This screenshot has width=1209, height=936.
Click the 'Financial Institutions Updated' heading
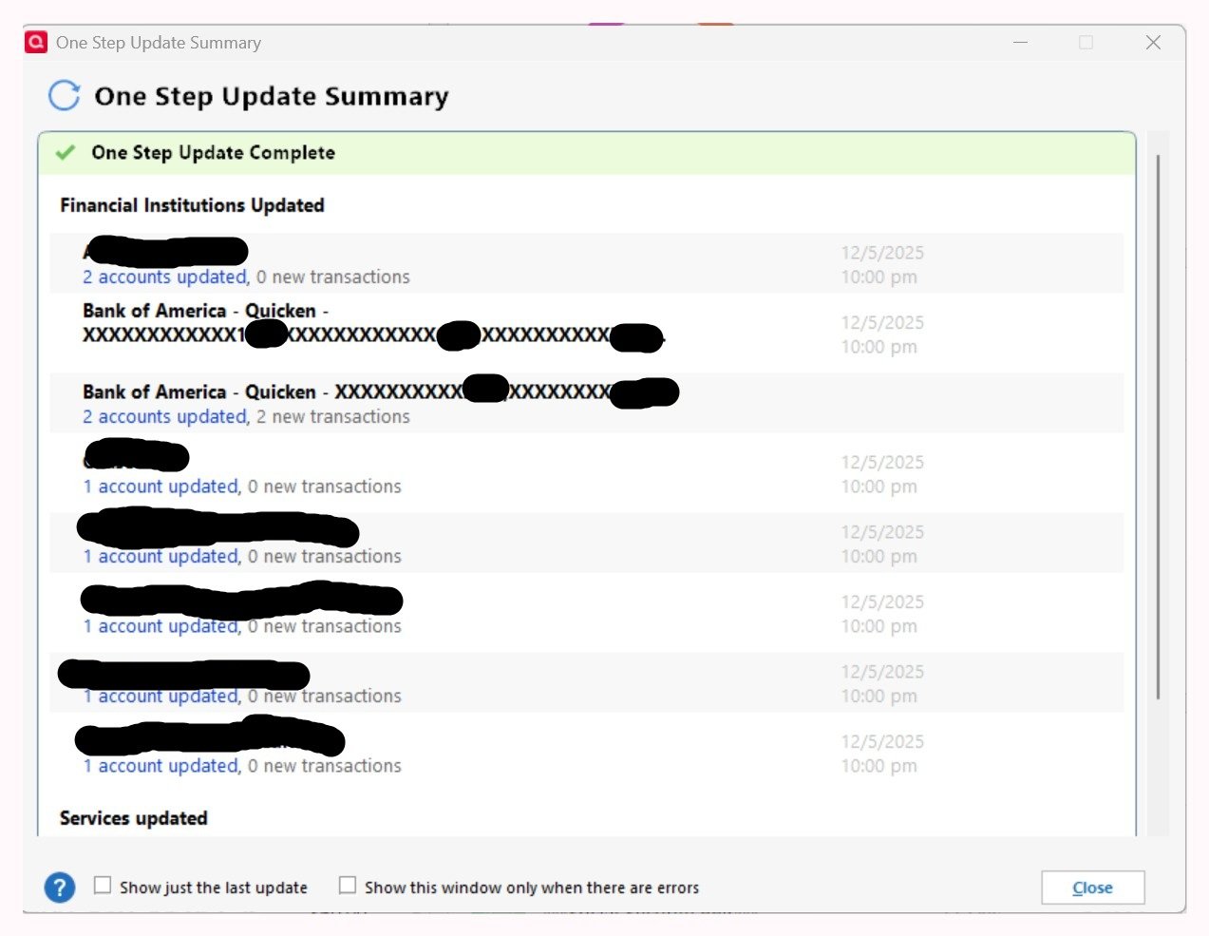coord(192,205)
